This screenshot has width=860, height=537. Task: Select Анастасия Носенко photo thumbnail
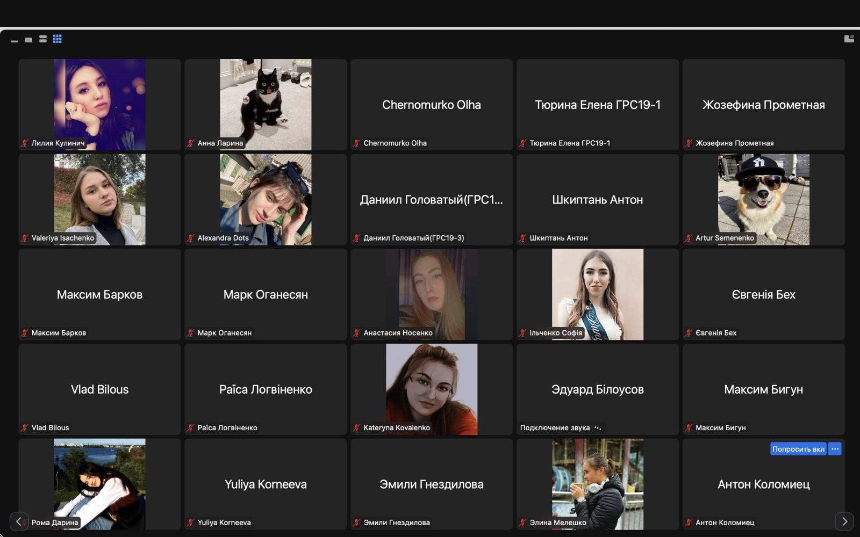click(432, 294)
